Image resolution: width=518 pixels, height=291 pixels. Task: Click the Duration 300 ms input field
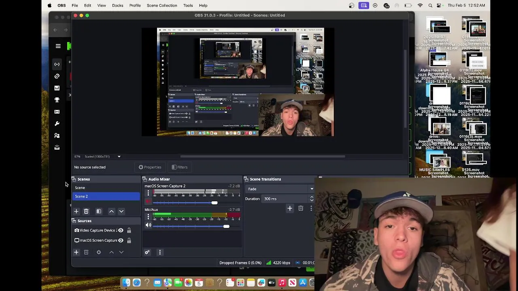(286, 198)
